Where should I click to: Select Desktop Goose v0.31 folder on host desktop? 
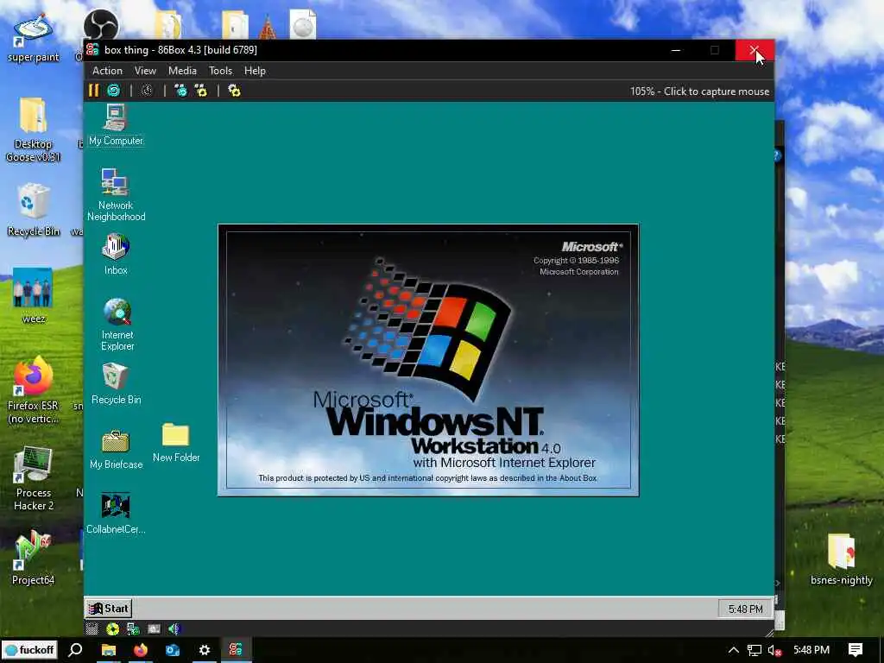click(x=34, y=130)
